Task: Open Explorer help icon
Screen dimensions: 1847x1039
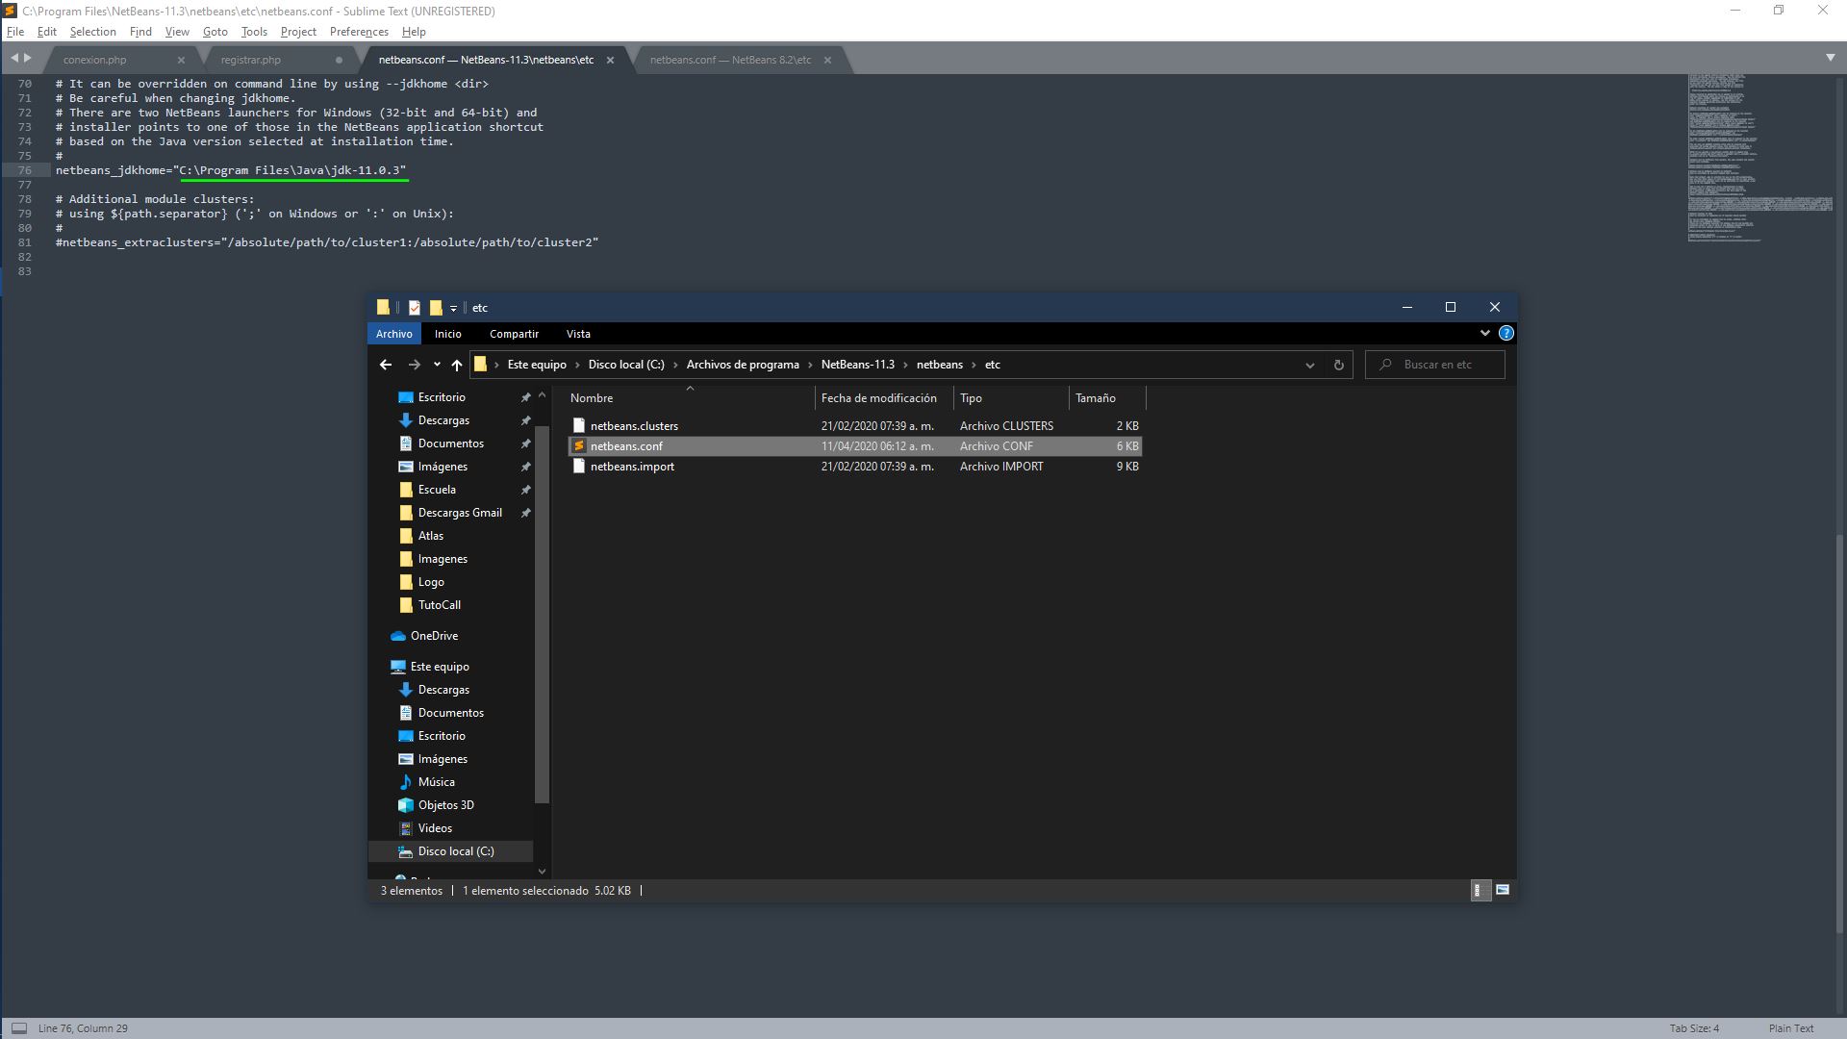Action: pyautogui.click(x=1505, y=333)
